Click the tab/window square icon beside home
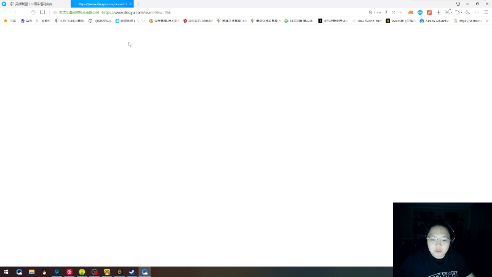The width and height of the screenshot is (492, 277). tap(42, 12)
